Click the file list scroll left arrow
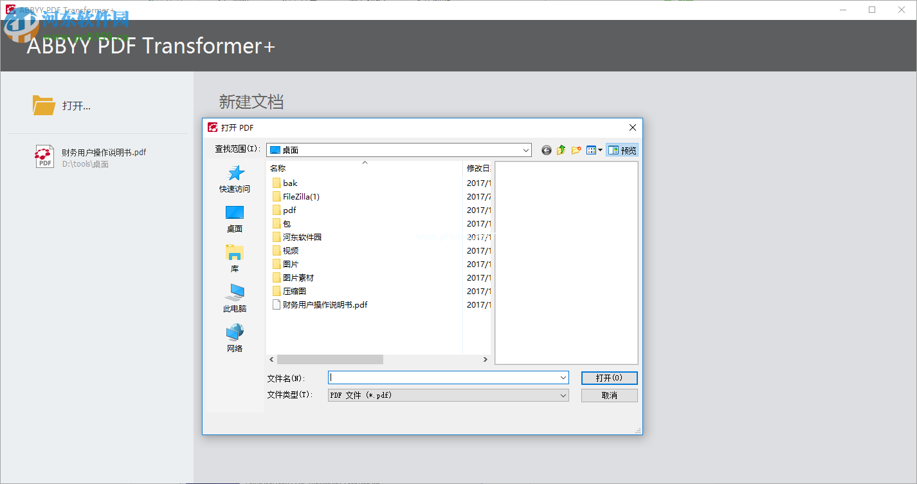917x484 pixels. pyautogui.click(x=271, y=359)
